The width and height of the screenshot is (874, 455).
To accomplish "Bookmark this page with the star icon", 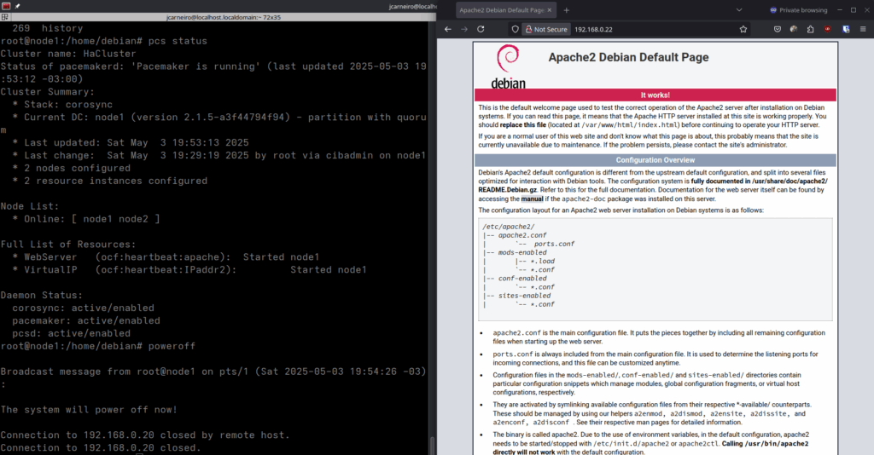I will (x=743, y=29).
